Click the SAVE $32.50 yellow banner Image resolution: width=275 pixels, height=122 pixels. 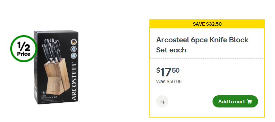coord(207,24)
